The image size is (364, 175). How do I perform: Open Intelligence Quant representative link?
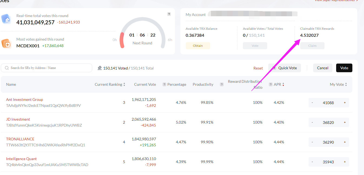coord(21,159)
